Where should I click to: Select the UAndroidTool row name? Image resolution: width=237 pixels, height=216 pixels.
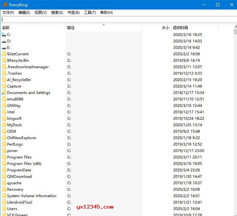point(20,202)
